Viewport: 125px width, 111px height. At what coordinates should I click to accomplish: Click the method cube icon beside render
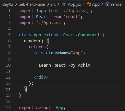[x=107, y=4]
